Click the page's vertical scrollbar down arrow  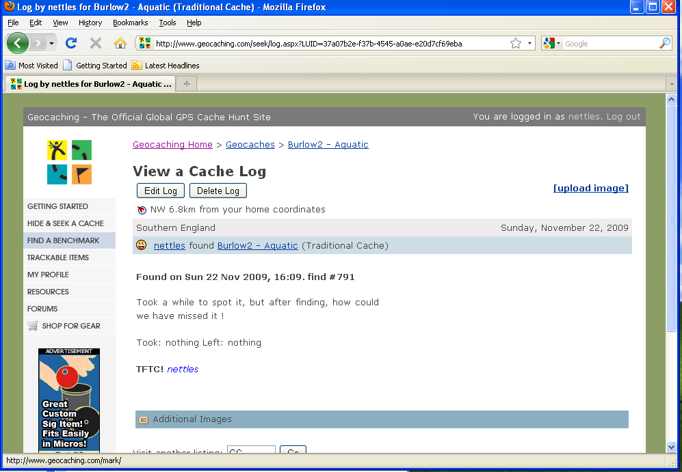click(x=671, y=447)
